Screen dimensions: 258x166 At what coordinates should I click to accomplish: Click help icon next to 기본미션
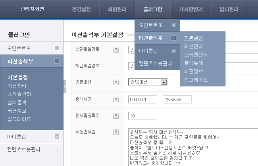point(116,82)
